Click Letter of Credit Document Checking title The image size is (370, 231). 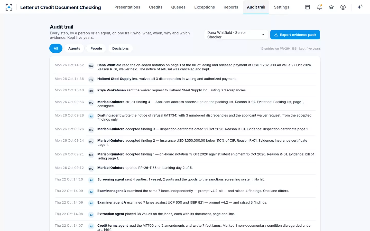point(61,7)
